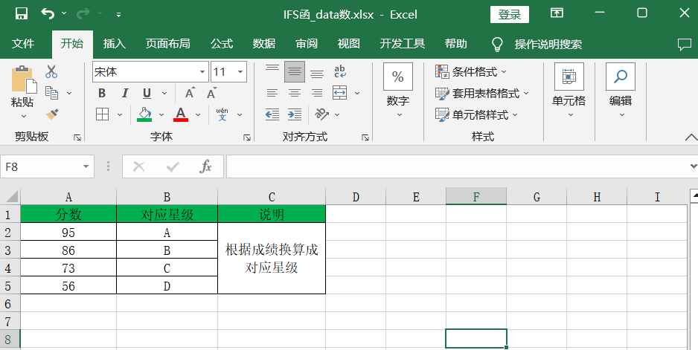Select the Format Painter brush
This screenshot has width=698, height=350.
coord(52,114)
